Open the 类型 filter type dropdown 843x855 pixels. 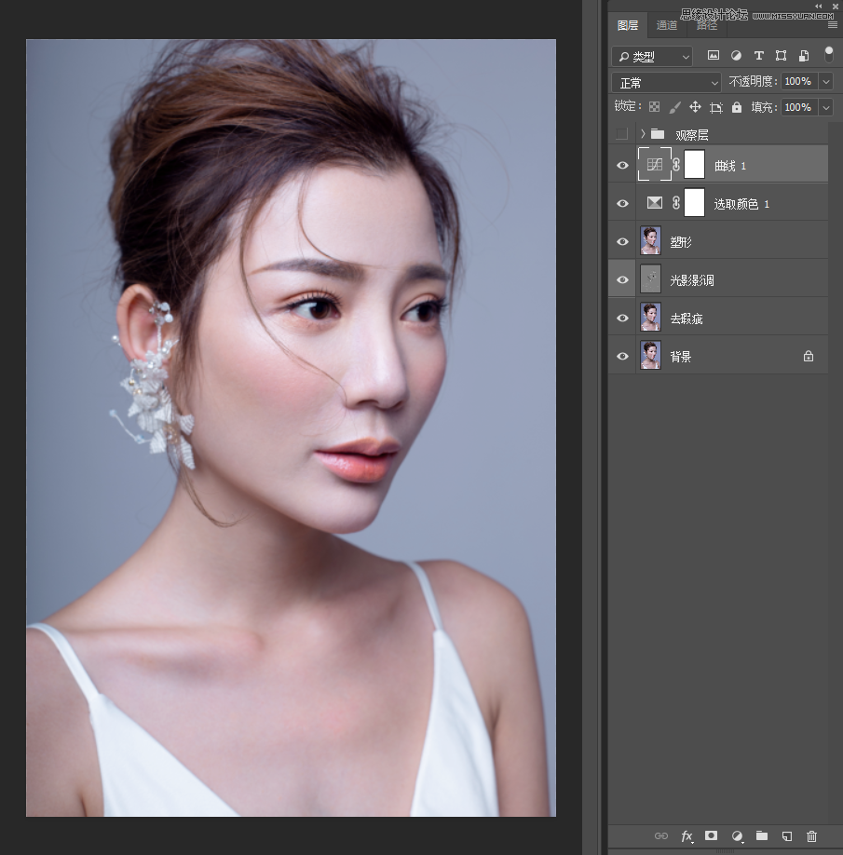click(x=652, y=57)
